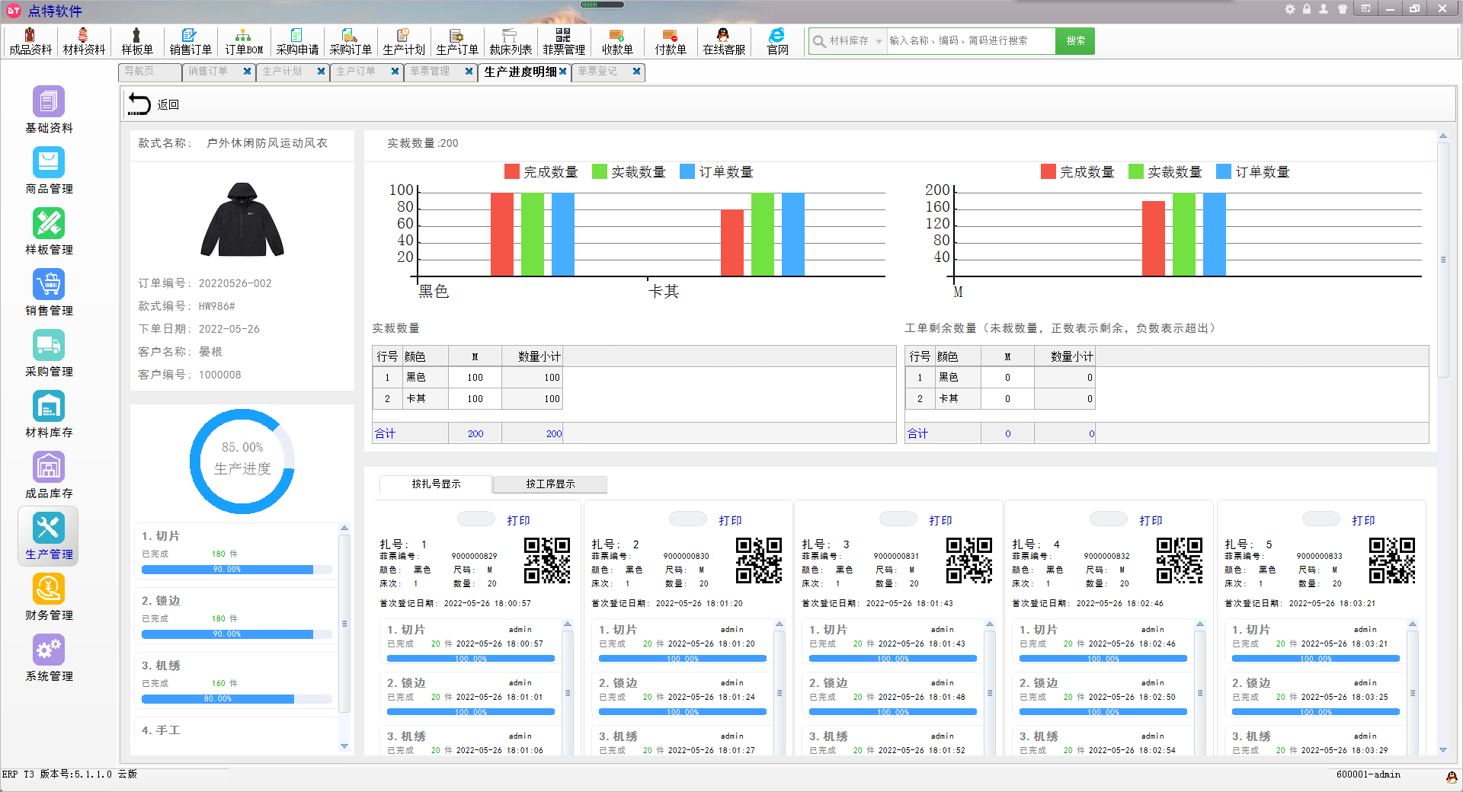Viewport: 1463px width, 792px height.
Task: Click 打印 on bundle 4 card
Action: click(x=1151, y=521)
